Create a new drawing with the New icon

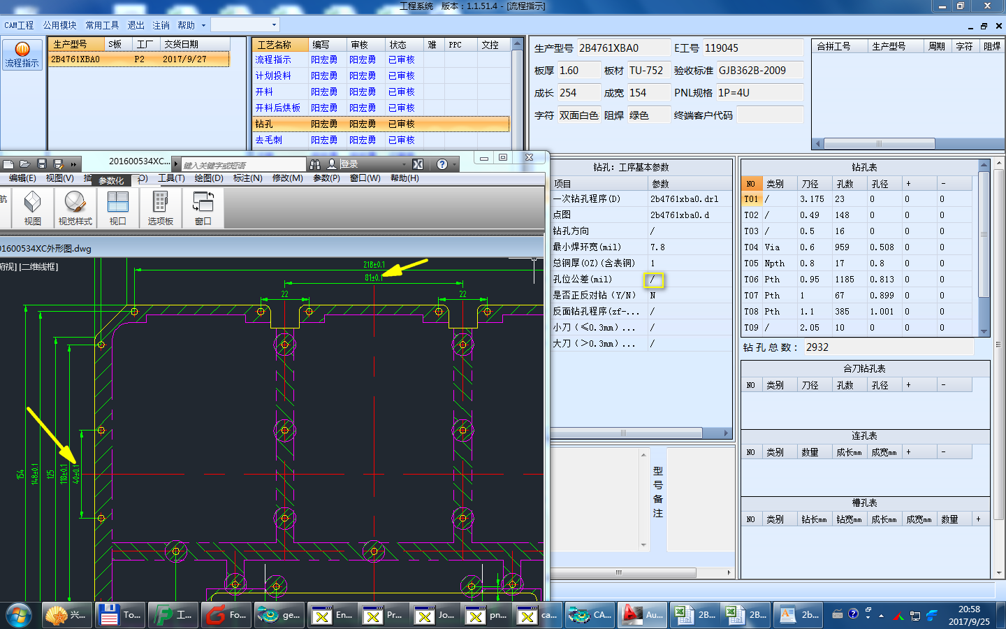click(x=8, y=164)
